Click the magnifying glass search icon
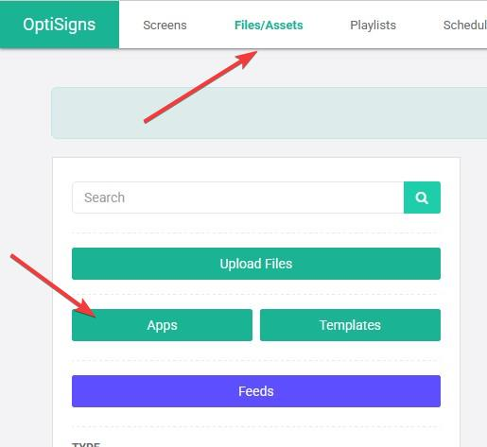Screen dimensions: 487x447 coord(422,198)
